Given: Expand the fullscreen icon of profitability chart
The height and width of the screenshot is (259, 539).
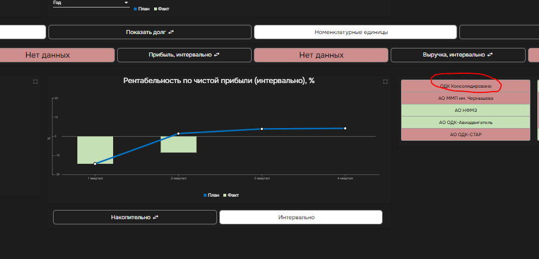Looking at the screenshot, I should click(385, 82).
